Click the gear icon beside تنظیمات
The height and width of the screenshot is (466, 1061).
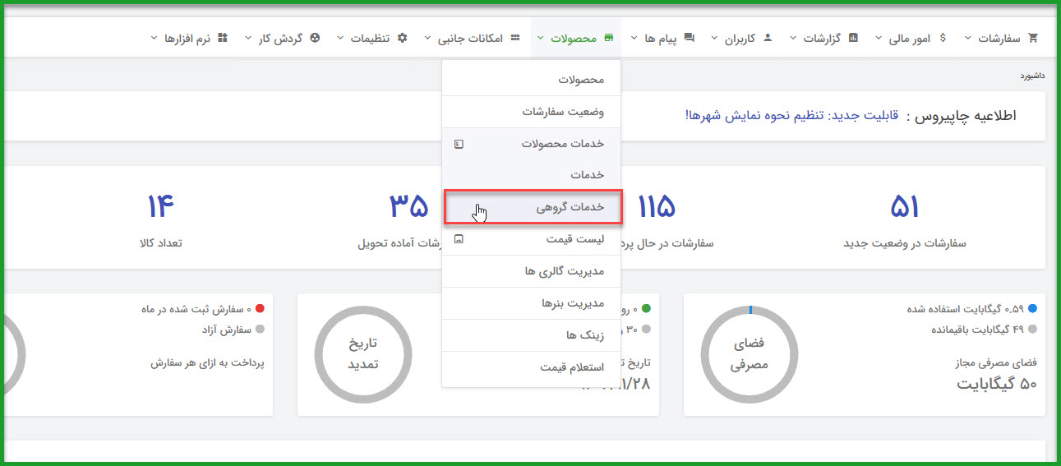click(x=402, y=38)
